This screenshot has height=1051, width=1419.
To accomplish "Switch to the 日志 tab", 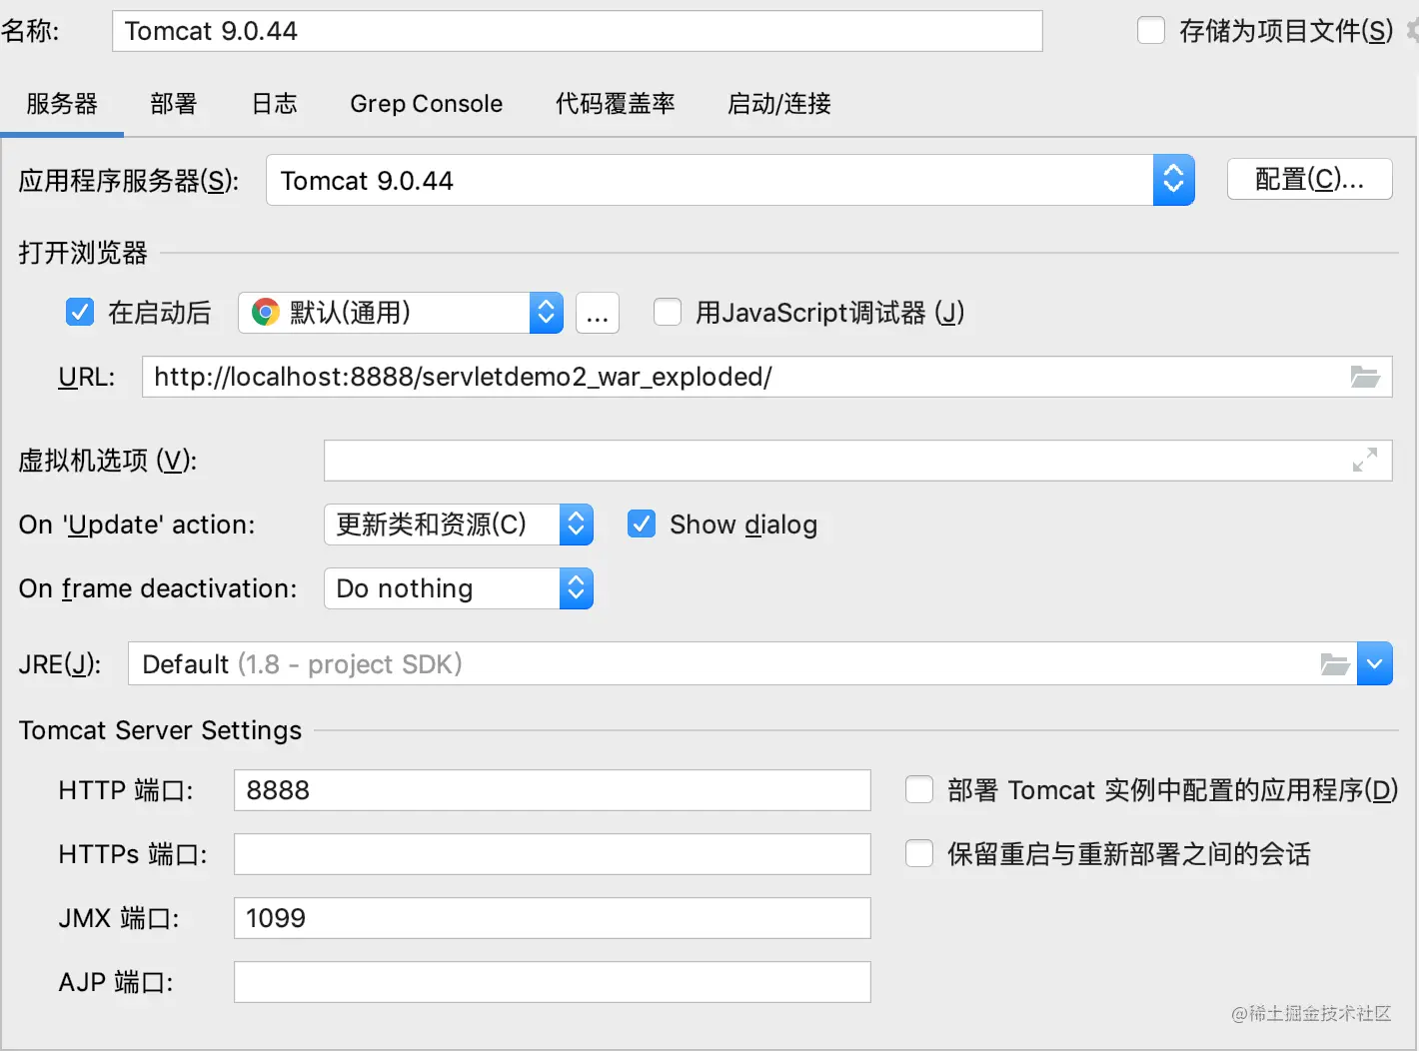I will click(x=274, y=104).
